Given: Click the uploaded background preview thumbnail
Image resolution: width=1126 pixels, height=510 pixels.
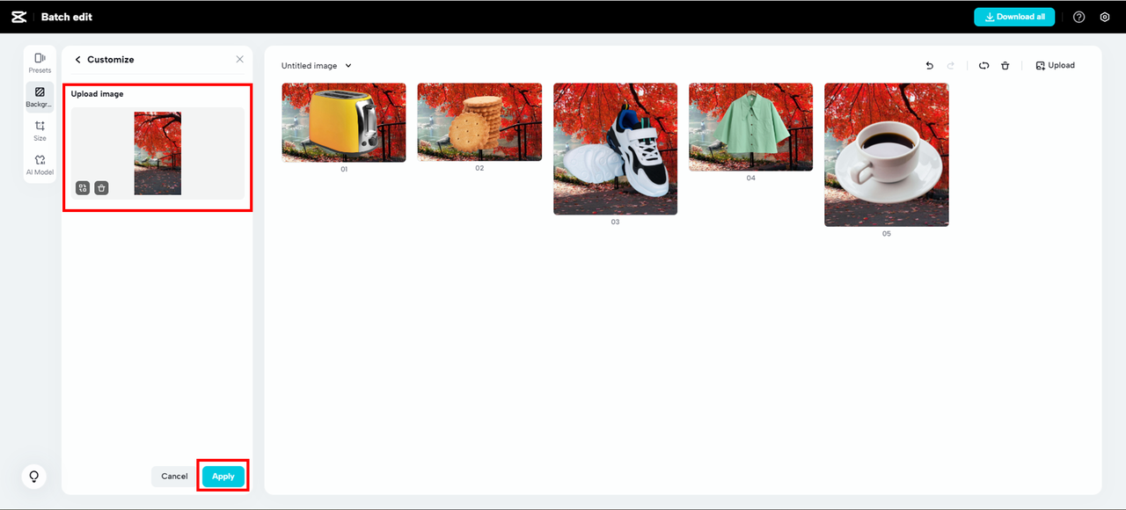Looking at the screenshot, I should coord(157,153).
